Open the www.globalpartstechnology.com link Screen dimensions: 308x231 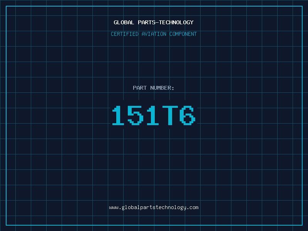(154, 208)
